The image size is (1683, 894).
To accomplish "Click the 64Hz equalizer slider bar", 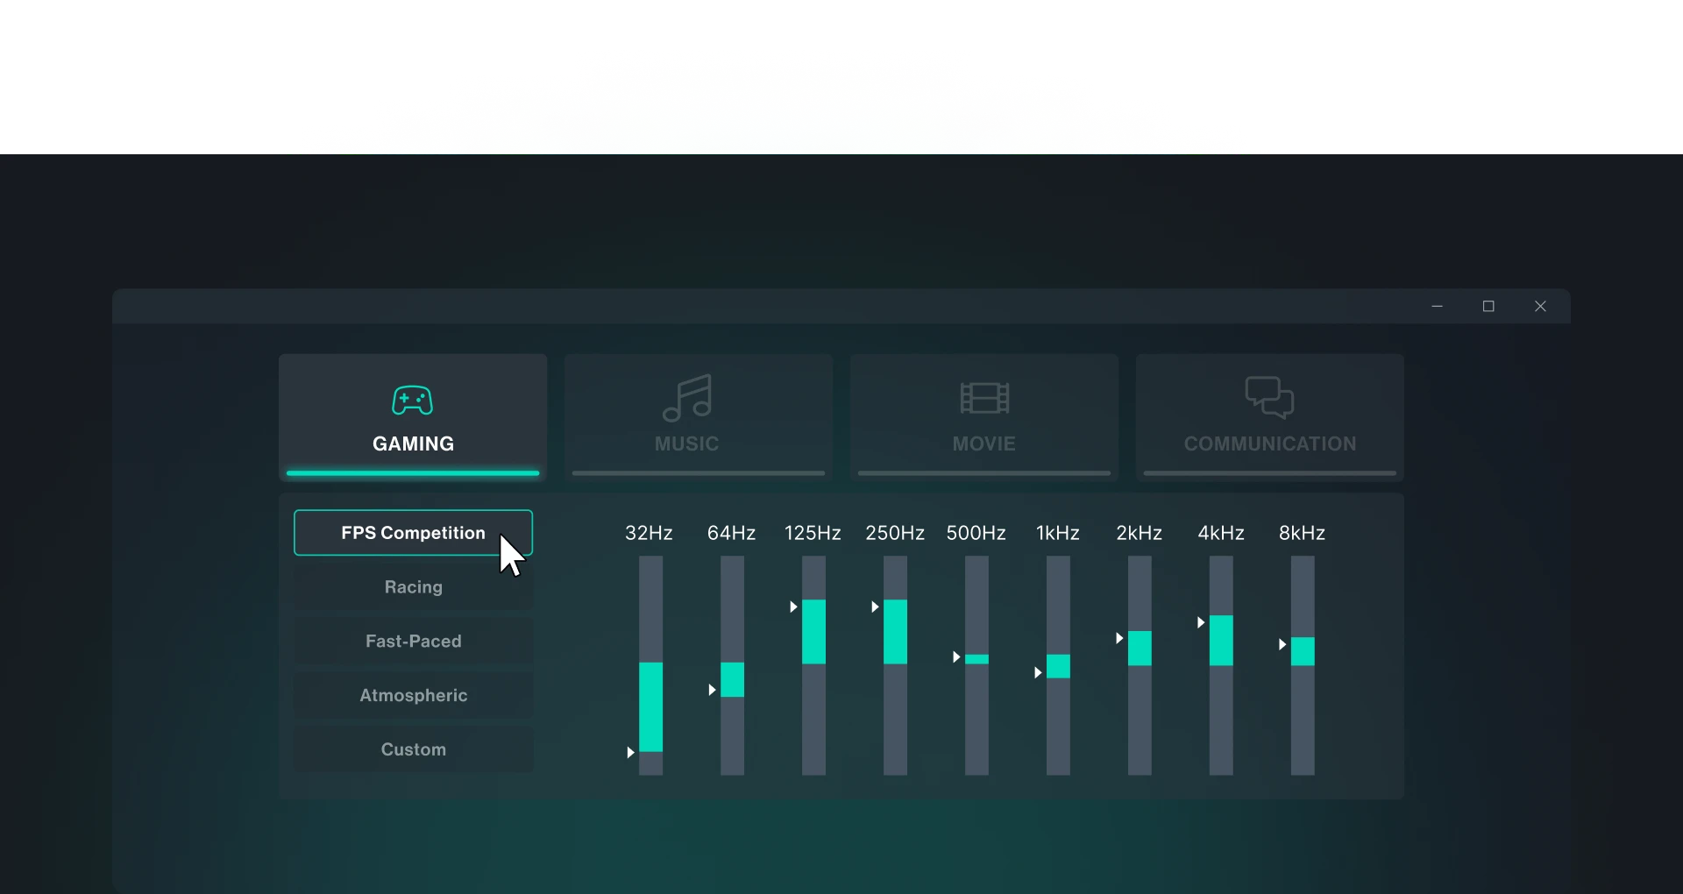I will tap(732, 666).
